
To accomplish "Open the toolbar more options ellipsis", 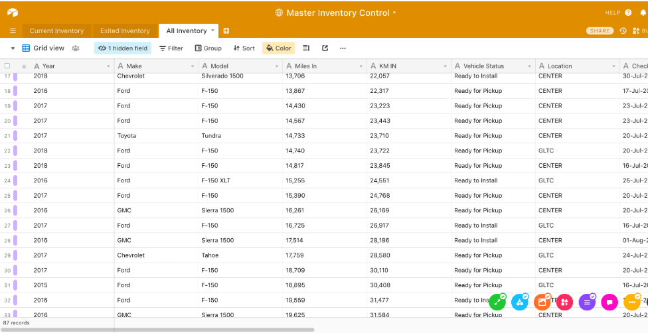I will (x=343, y=48).
